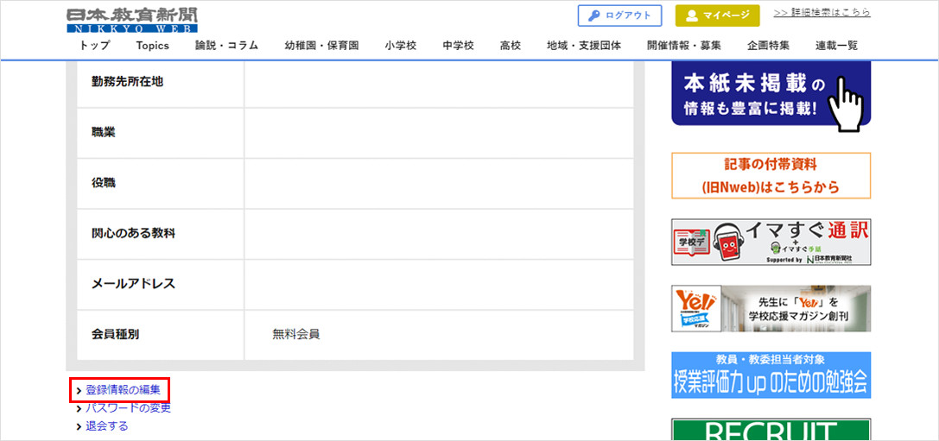Click the 勤務先所在地 row label
Screen dimensions: 939x441
(127, 82)
